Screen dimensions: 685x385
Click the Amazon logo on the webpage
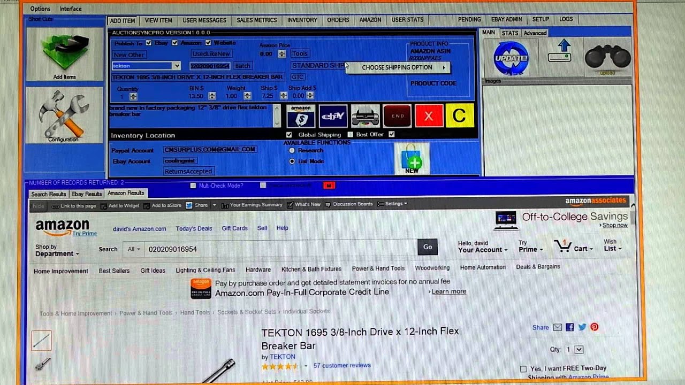(63, 227)
